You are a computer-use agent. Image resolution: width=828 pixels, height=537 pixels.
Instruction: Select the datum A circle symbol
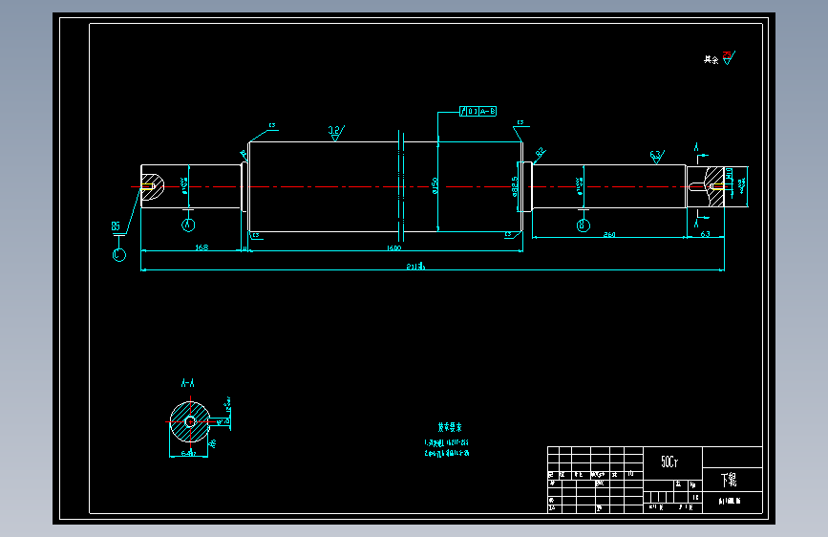click(x=188, y=226)
